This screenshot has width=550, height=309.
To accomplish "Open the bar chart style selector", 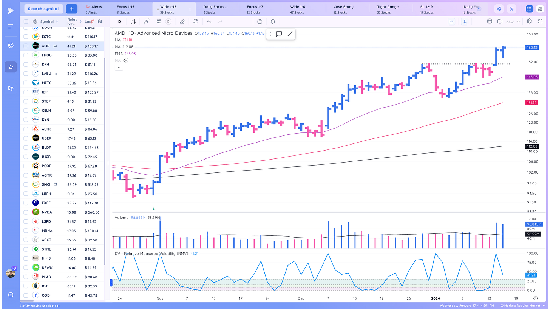I will [133, 22].
